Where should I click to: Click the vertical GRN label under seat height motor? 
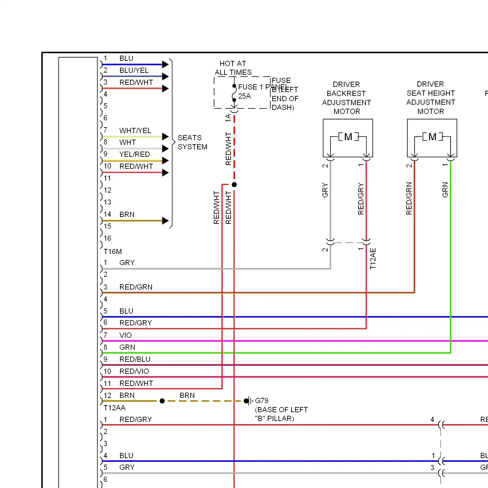click(445, 190)
